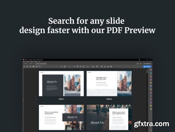This screenshot has height=132, width=175.
Task: Select the Slide1 About Us thumbnail
Action: pyautogui.click(x=61, y=84)
